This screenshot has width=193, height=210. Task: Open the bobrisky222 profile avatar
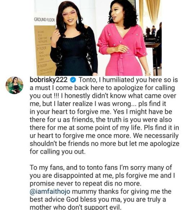[x=14, y=85]
